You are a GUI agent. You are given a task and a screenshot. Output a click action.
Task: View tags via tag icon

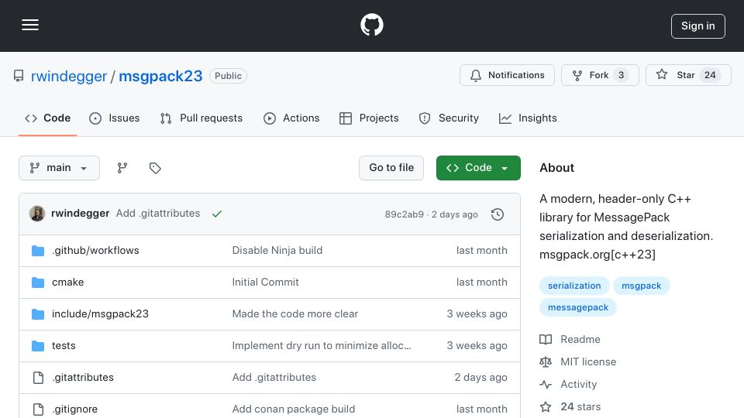pos(155,168)
